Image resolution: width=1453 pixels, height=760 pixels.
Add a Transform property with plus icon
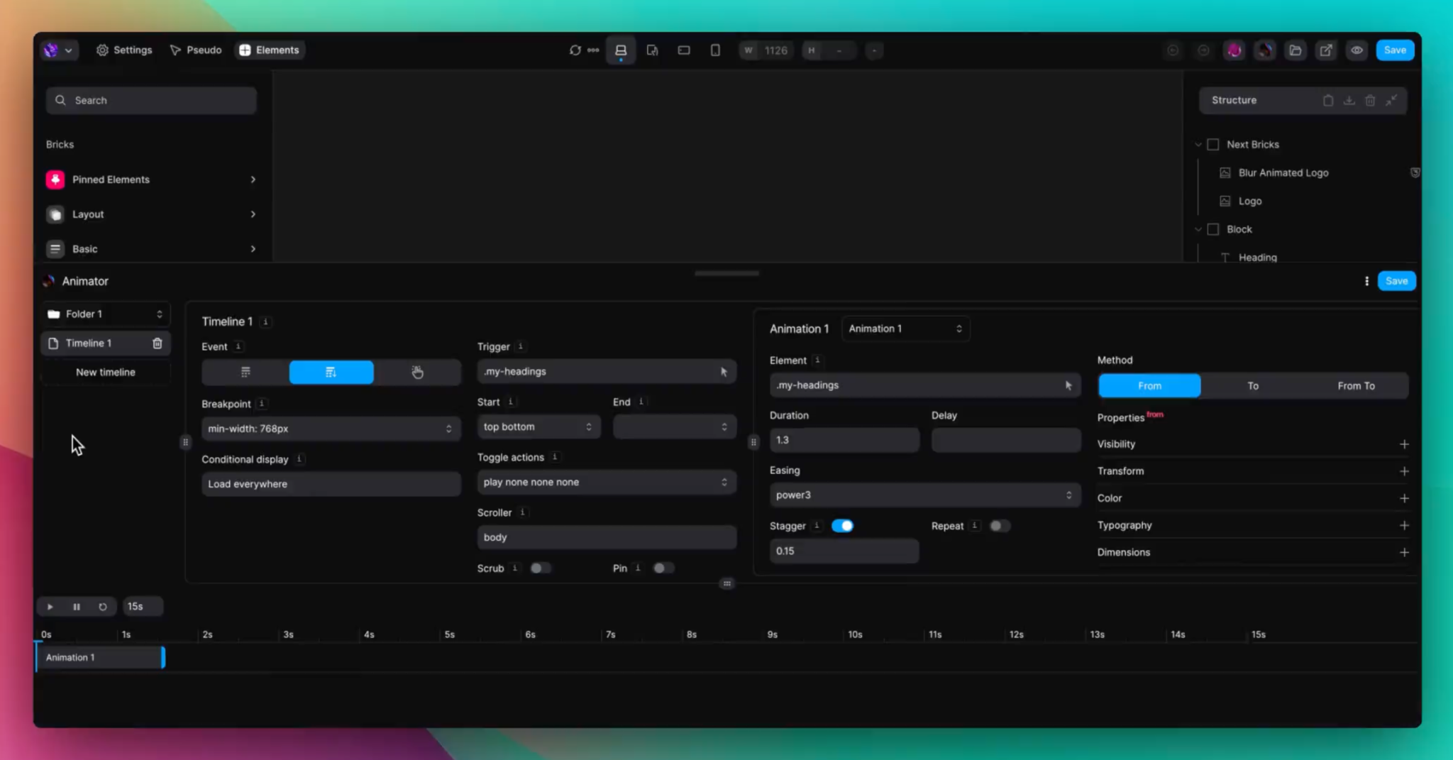(1404, 471)
